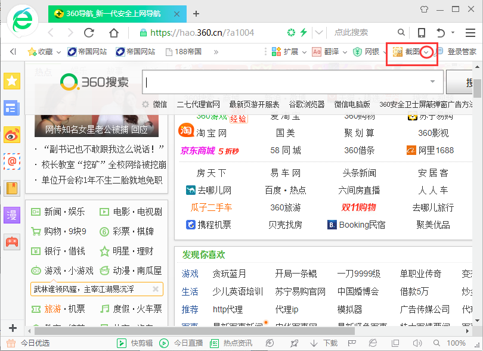Switch to the 生活 tab
Viewport: 483px width, 351px height.
190,291
